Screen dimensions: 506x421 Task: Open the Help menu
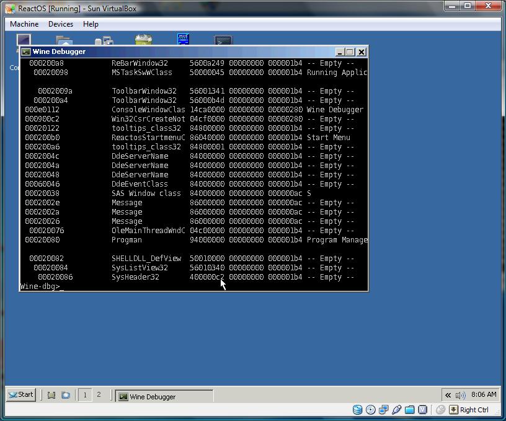[x=91, y=24]
